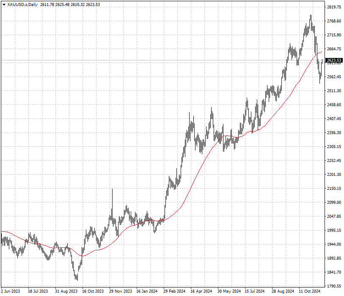
Task: Click the 2356.30 price axis label
Action: pyautogui.click(x=334, y=133)
